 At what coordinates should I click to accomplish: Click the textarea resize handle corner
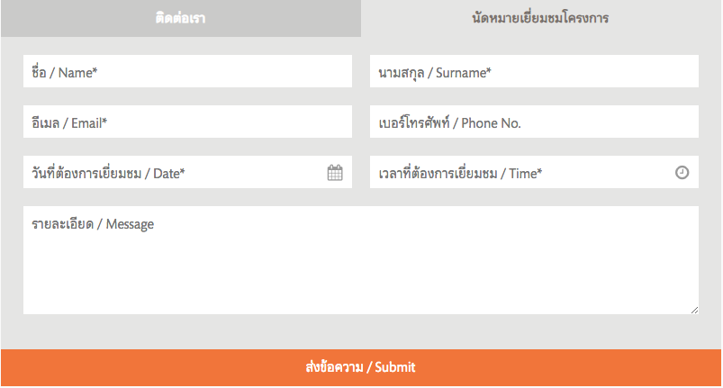click(x=694, y=310)
